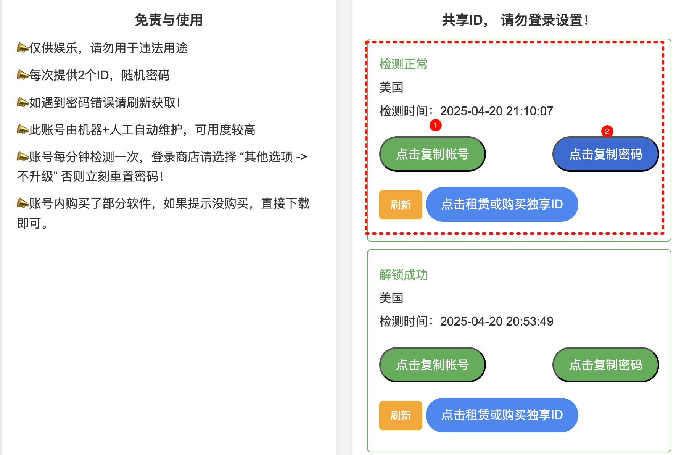
Task: Click 点击复制帐号 in the 解锁成功 card
Action: point(432,365)
